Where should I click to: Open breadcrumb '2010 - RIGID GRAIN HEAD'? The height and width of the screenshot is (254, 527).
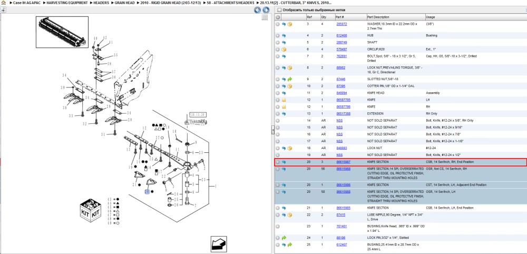click(x=171, y=3)
